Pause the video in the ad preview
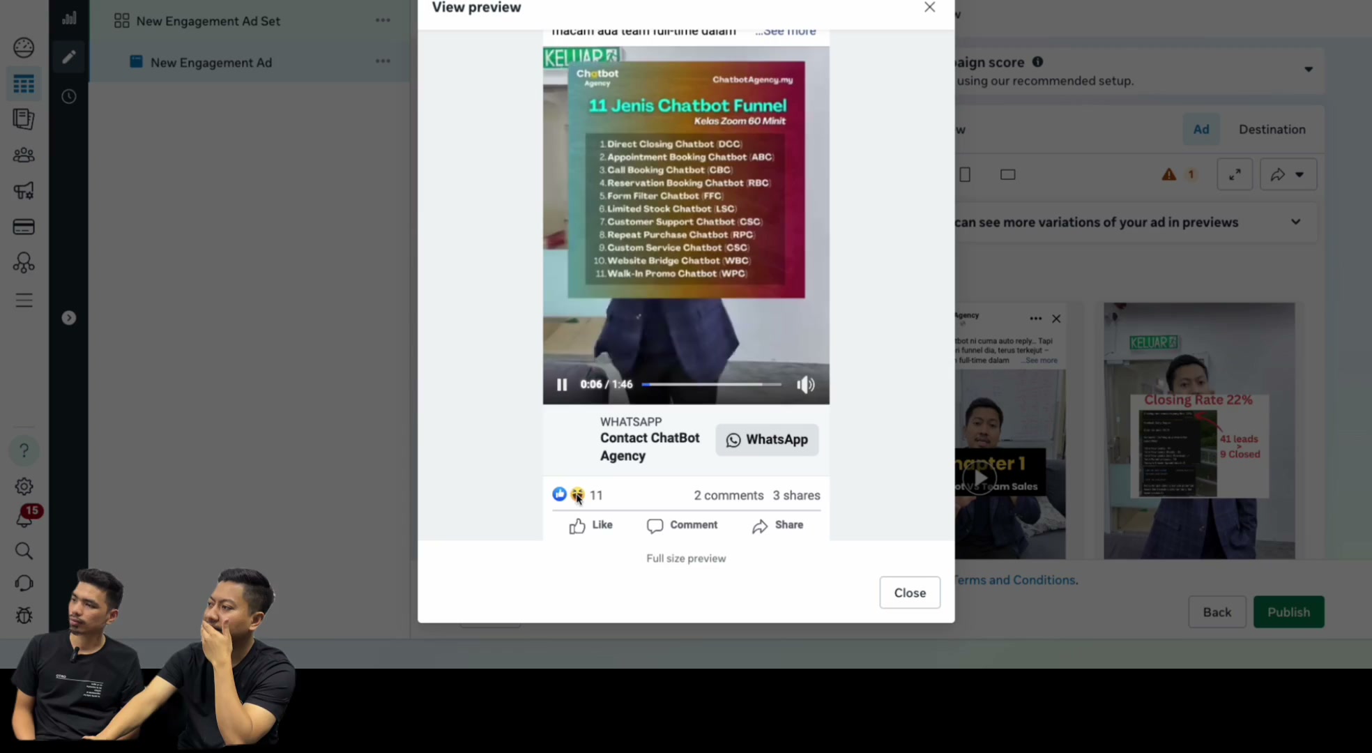Viewport: 1372px width, 753px height. 562,385
